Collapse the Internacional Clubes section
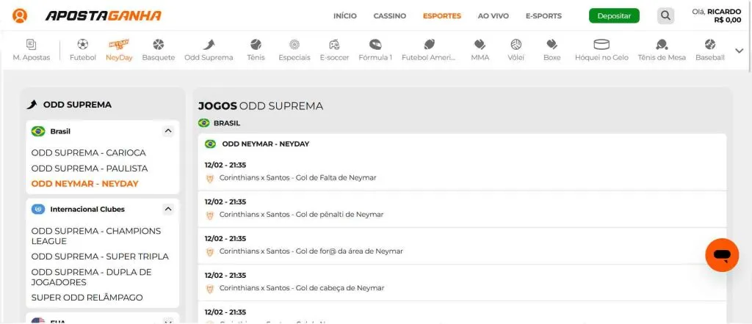 (x=168, y=209)
